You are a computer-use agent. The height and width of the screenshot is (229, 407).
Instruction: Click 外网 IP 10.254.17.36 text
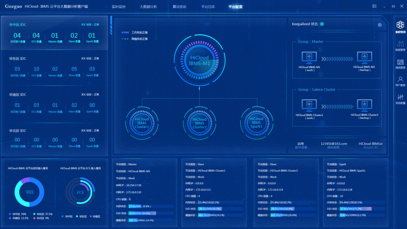pyautogui.click(x=129, y=185)
